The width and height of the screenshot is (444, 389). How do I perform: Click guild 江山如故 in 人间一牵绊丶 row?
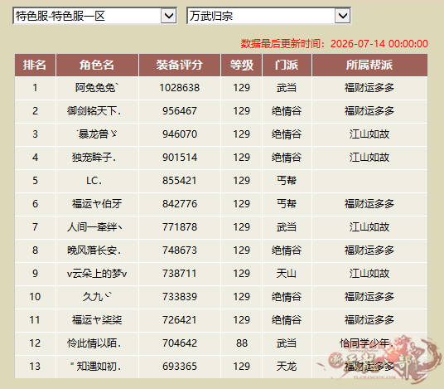click(x=369, y=227)
